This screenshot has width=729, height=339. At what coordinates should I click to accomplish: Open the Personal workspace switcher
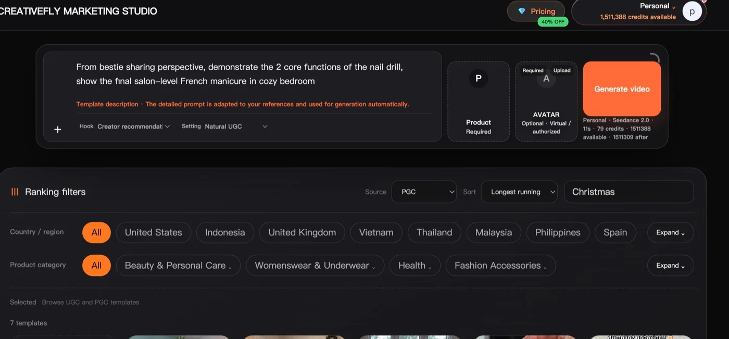(658, 6)
